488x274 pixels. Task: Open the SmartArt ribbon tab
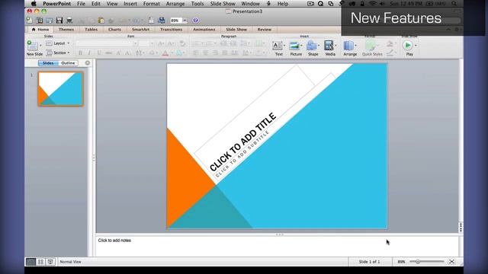(140, 29)
